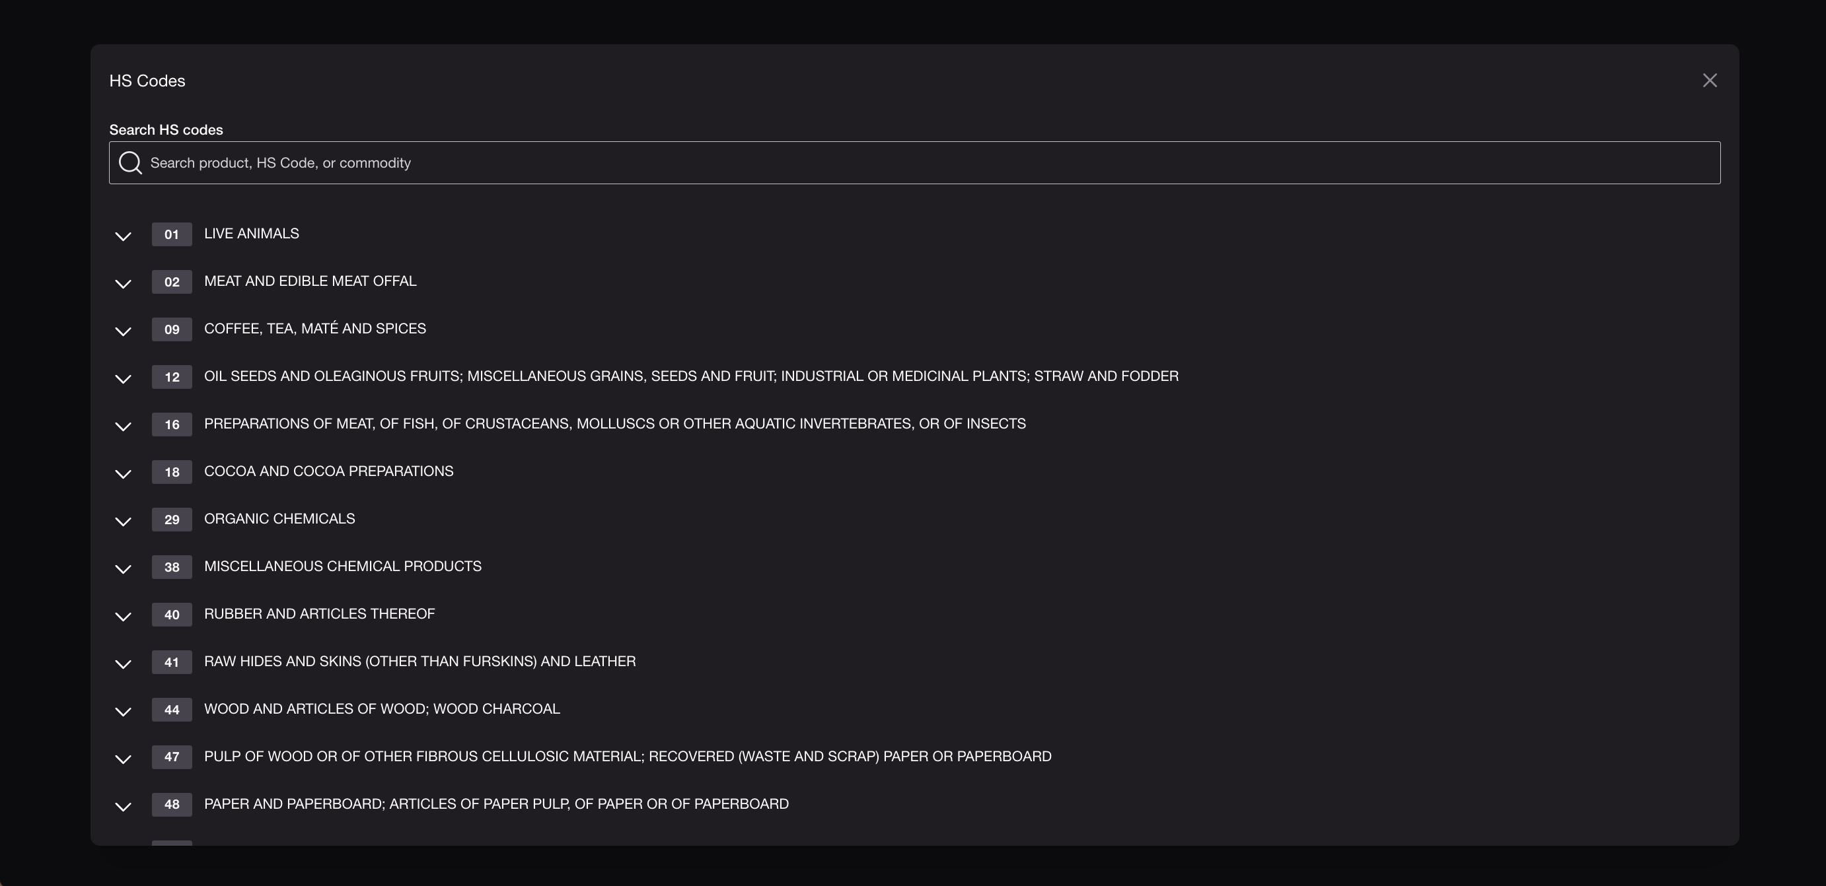Expand Miscellaneous Chemical Products chevron
The height and width of the screenshot is (886, 1826).
(x=124, y=568)
